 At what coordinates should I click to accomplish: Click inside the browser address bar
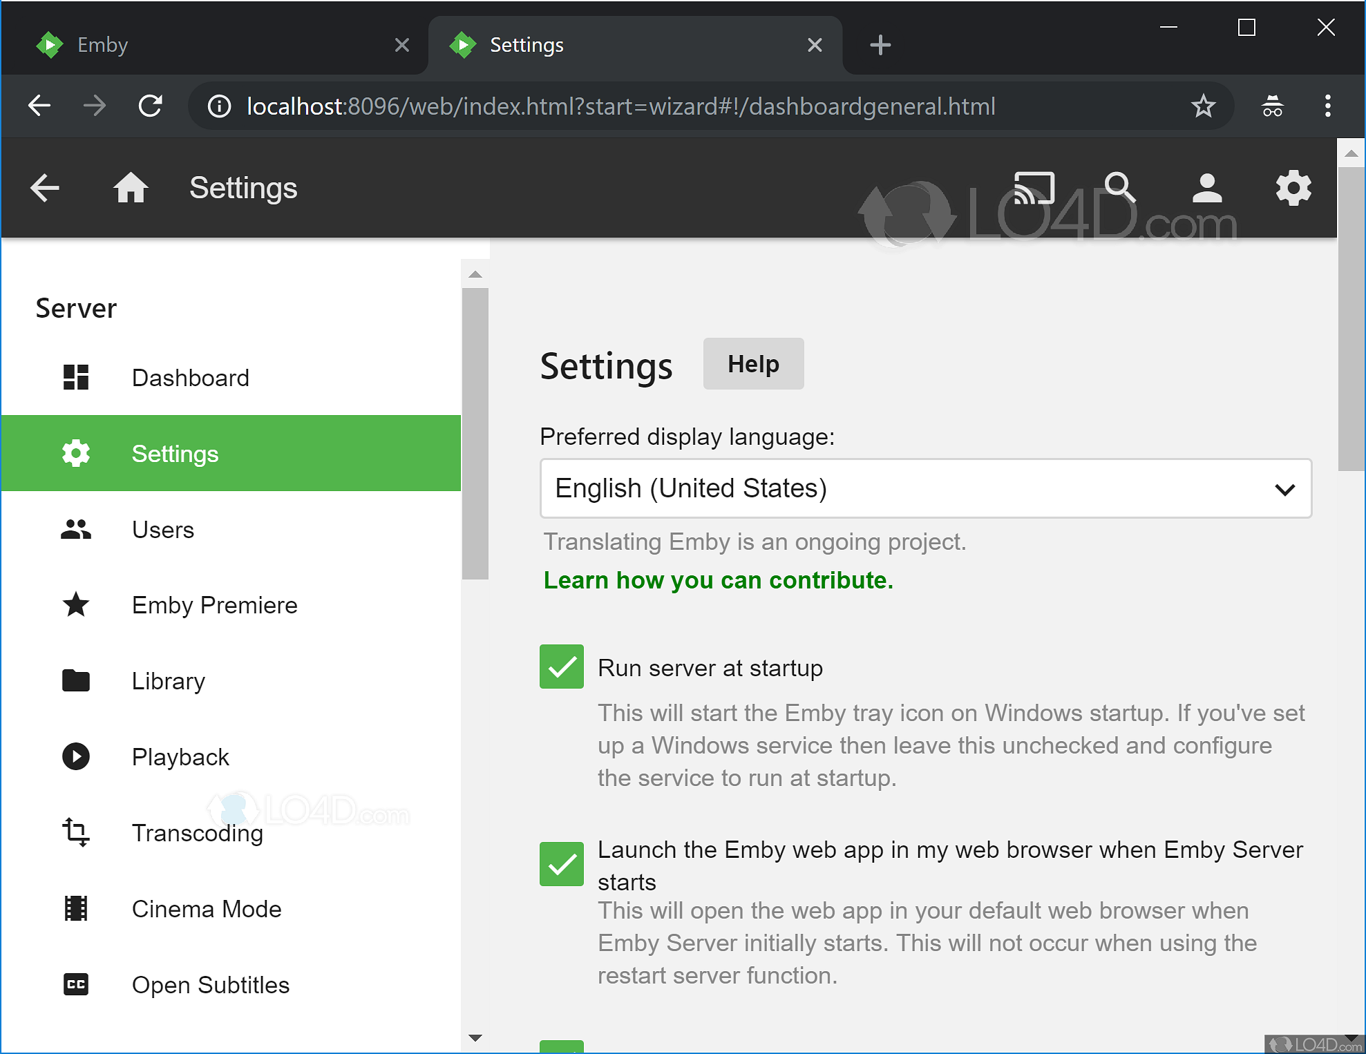(x=620, y=106)
